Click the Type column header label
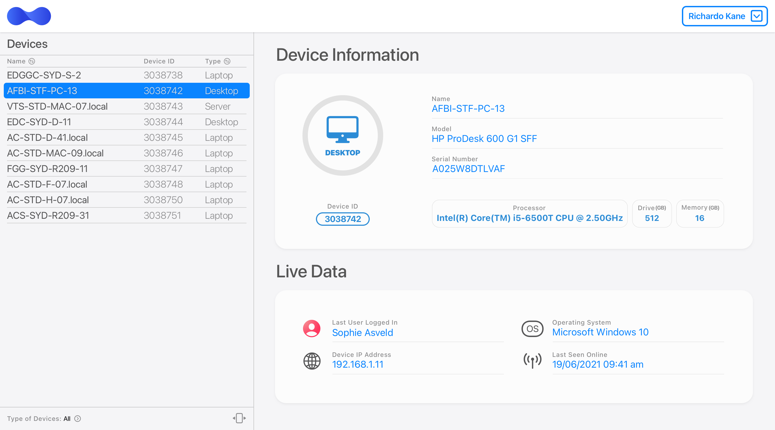The height and width of the screenshot is (430, 775). tap(213, 61)
